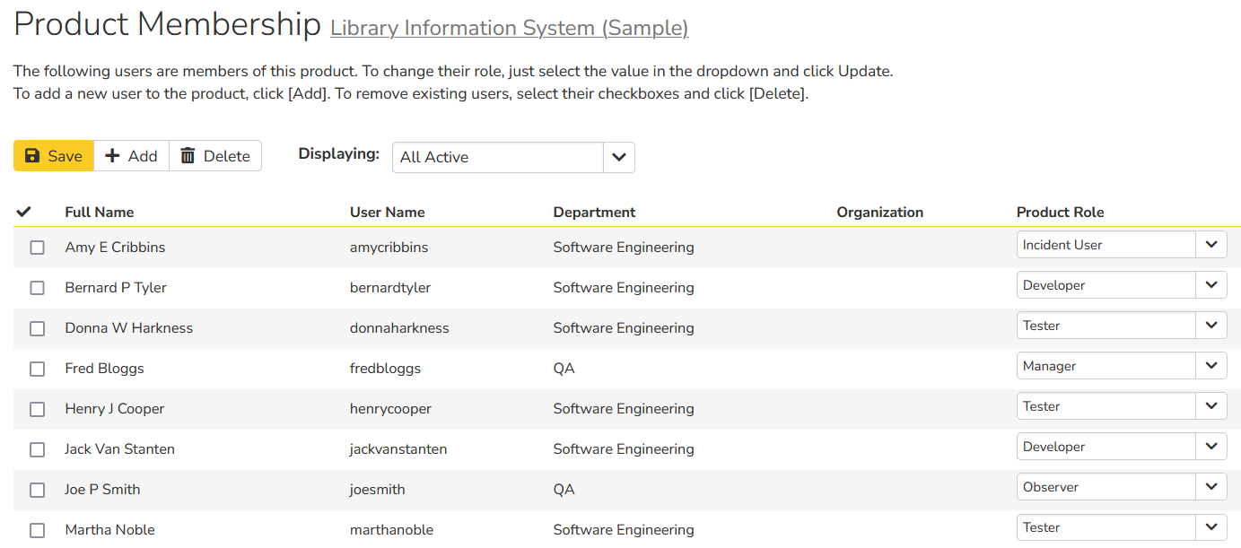The width and height of the screenshot is (1241, 548).
Task: Mark the checkbox beside Henry J Cooper
Action: click(x=37, y=409)
